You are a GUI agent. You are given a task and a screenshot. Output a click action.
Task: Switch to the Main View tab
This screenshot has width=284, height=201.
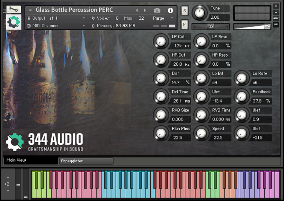click(30, 160)
